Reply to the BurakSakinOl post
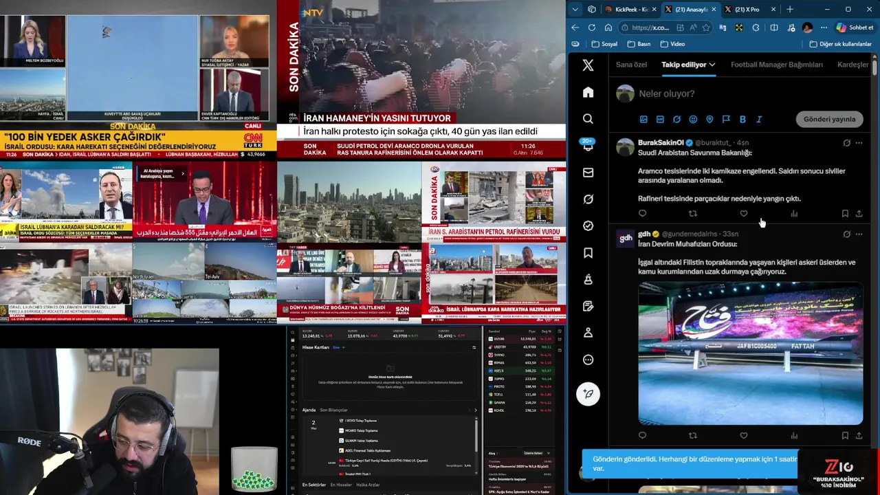The image size is (880, 495). click(642, 214)
